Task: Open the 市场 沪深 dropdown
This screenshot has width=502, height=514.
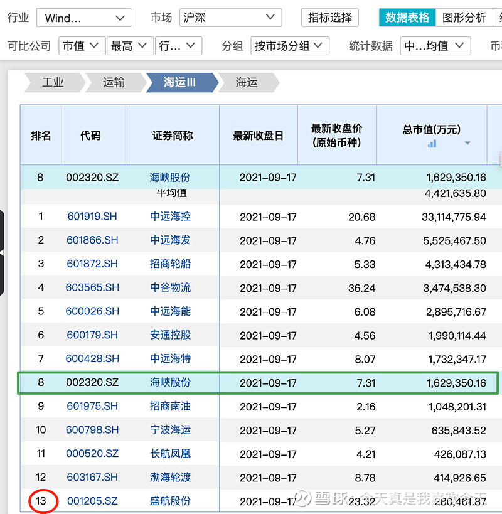Action: (230, 18)
